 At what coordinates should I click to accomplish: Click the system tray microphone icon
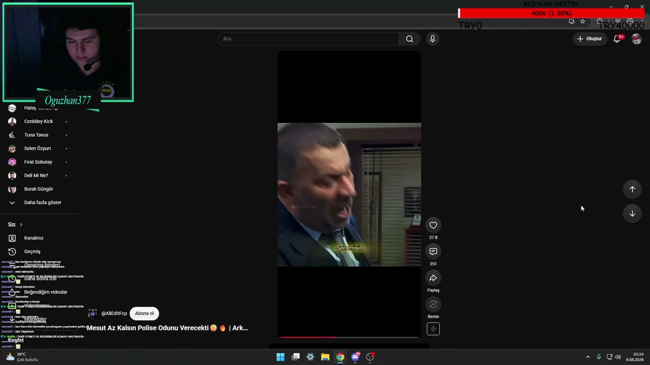point(599,357)
